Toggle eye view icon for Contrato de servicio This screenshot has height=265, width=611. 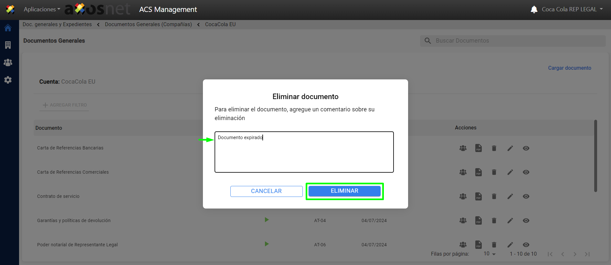click(526, 196)
